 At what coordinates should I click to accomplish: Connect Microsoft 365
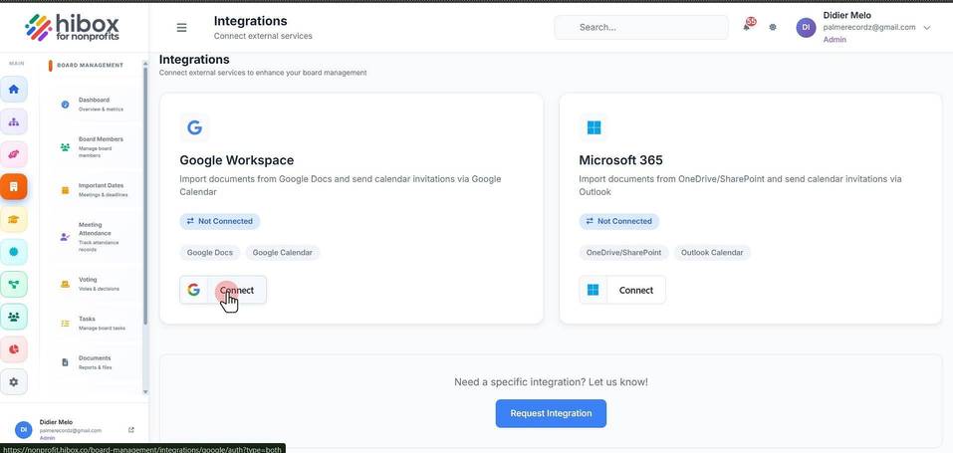click(622, 290)
